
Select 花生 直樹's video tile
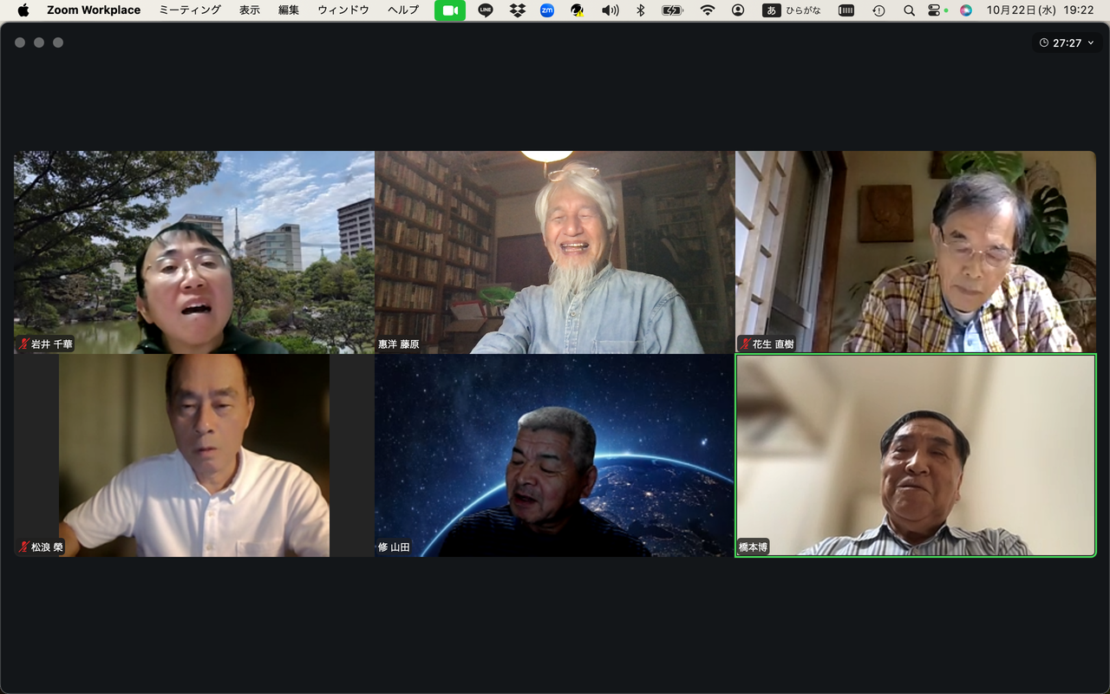click(916, 252)
